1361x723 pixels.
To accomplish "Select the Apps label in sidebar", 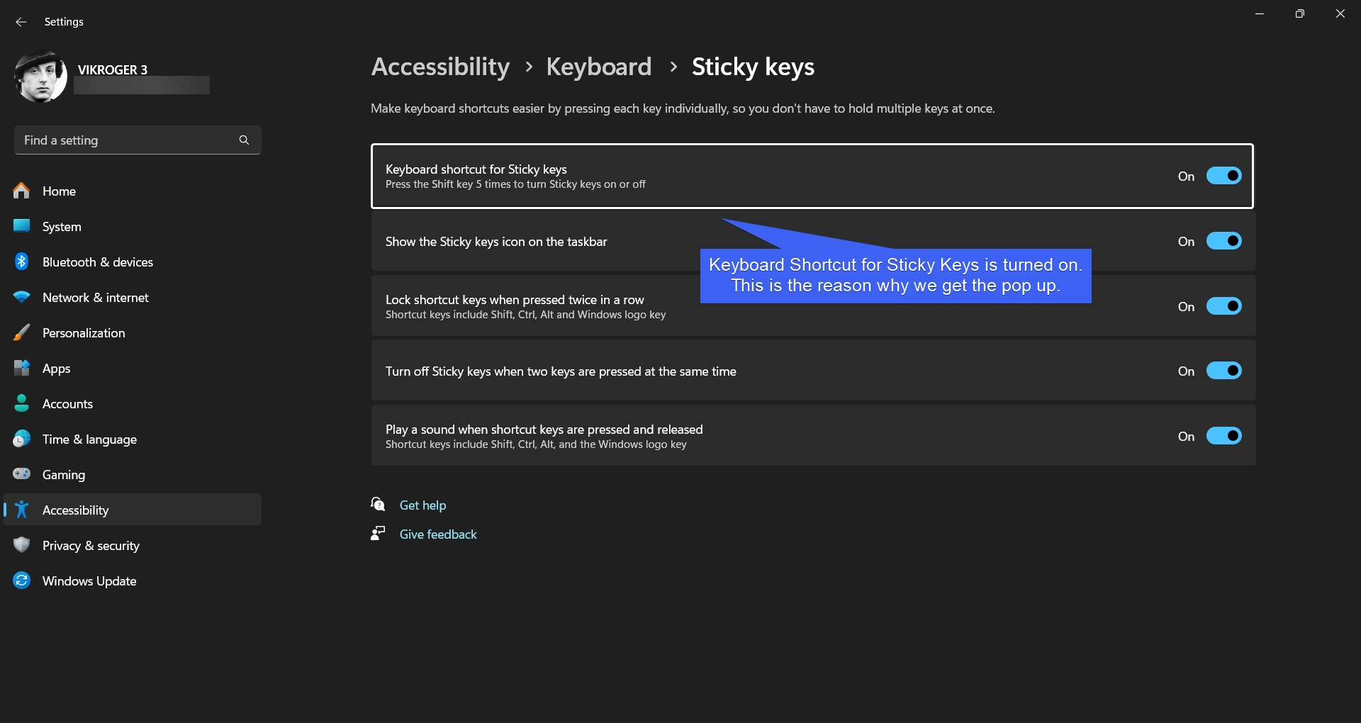I will pos(56,369).
